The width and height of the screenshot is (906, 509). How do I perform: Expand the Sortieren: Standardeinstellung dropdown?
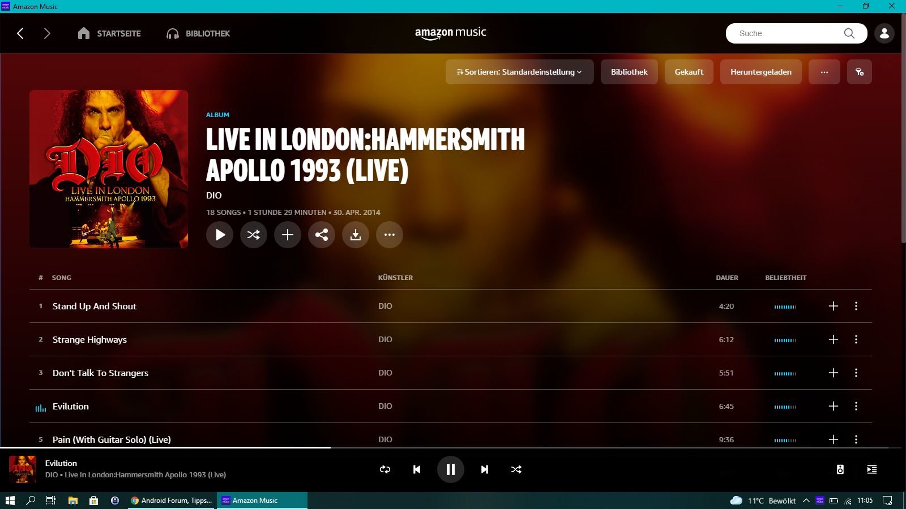(x=520, y=72)
